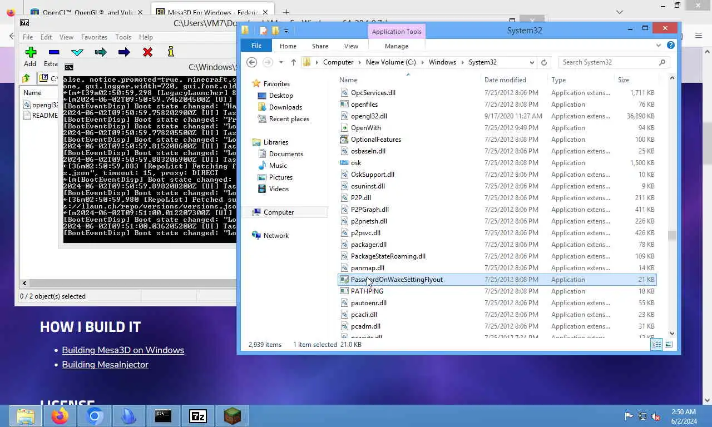This screenshot has height=427, width=712.
Task: Click the Explorer Back arrow
Action: pyautogui.click(x=251, y=62)
